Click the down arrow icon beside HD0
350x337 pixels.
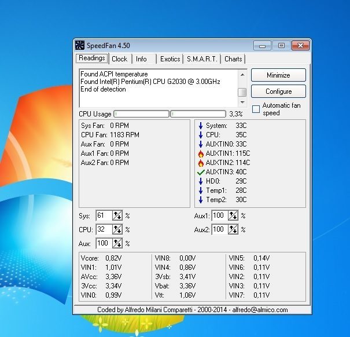click(x=201, y=181)
